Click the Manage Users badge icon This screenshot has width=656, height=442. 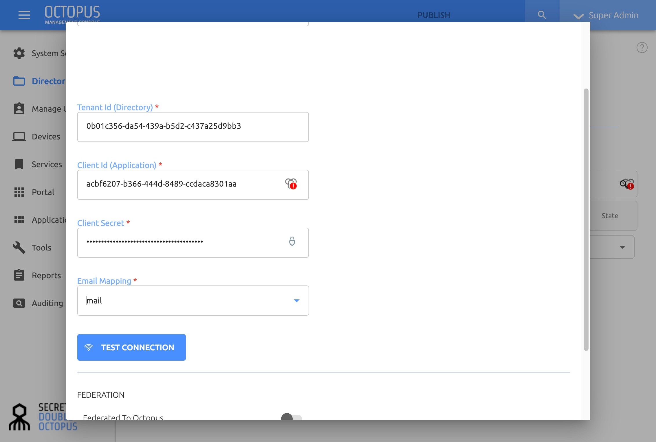point(19,108)
